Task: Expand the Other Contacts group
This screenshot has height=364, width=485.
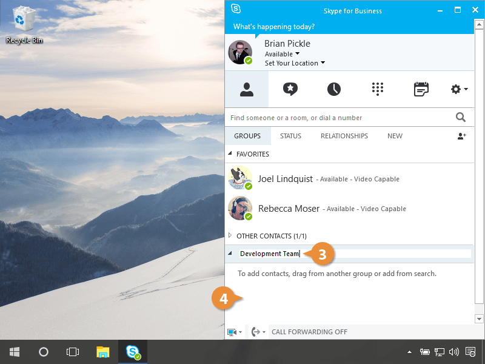Action: tap(230, 235)
